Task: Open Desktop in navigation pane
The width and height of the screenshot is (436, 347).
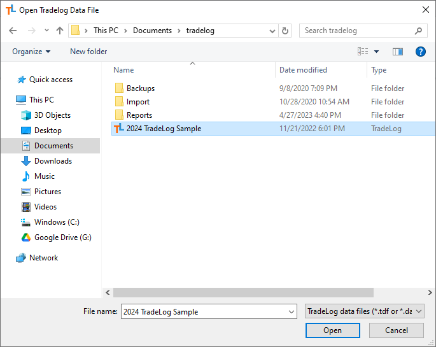Action: pos(48,131)
